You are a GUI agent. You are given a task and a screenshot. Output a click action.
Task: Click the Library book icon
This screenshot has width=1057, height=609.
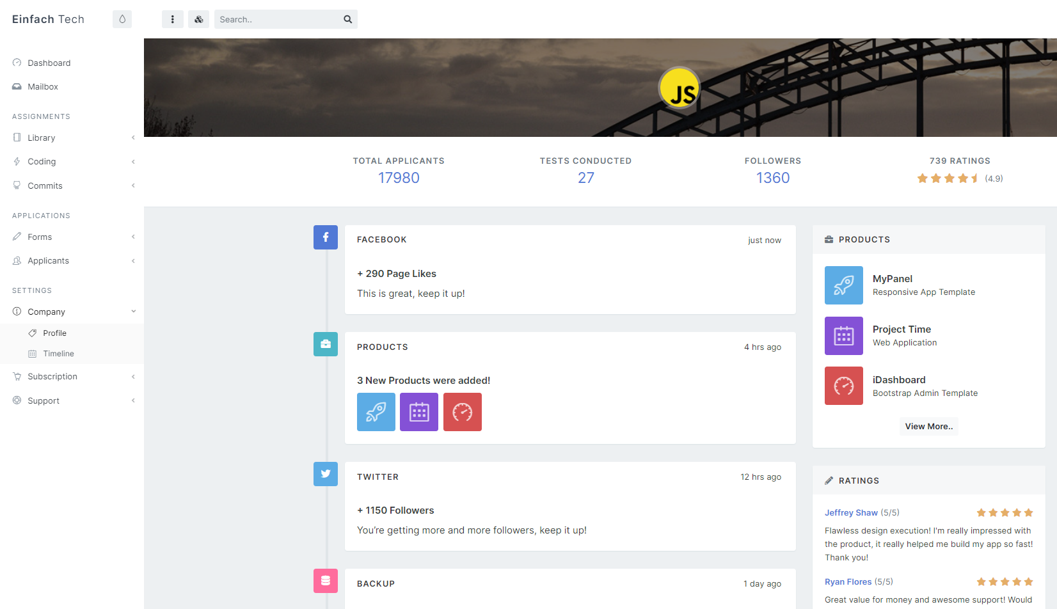point(17,138)
